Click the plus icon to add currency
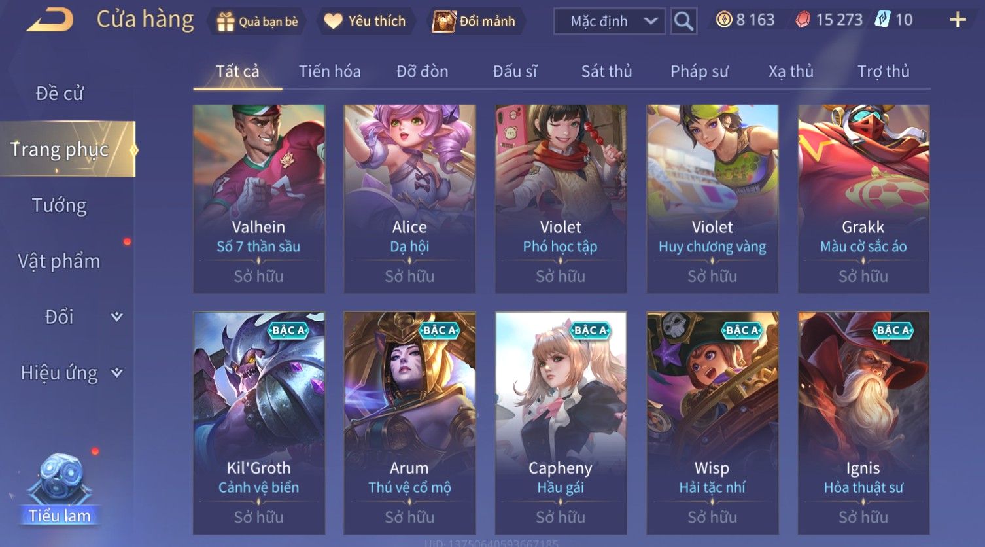985x547 pixels. point(958,20)
